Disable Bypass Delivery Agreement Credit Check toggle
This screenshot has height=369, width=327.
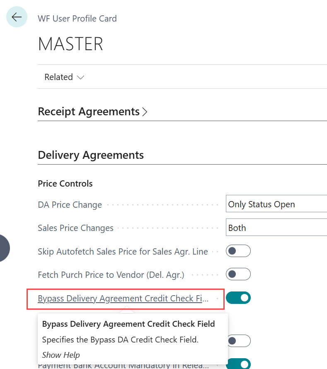[x=238, y=298]
